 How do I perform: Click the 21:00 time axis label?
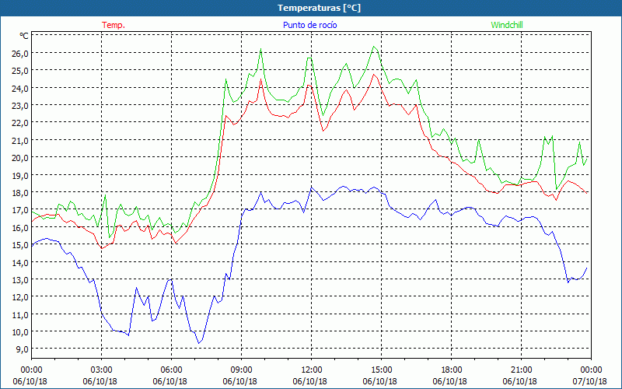521,370
